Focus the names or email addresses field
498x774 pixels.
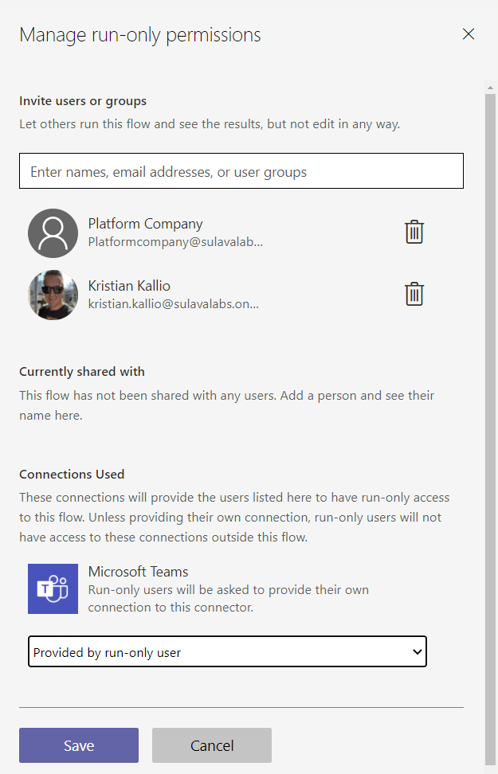[241, 171]
